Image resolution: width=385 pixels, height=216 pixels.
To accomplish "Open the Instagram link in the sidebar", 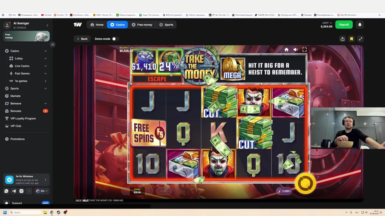I will (21, 191).
